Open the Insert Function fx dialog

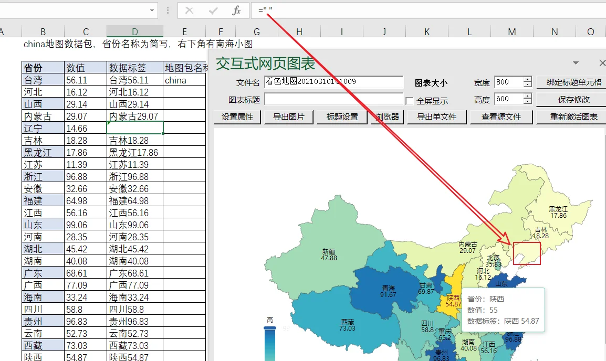[x=236, y=10]
